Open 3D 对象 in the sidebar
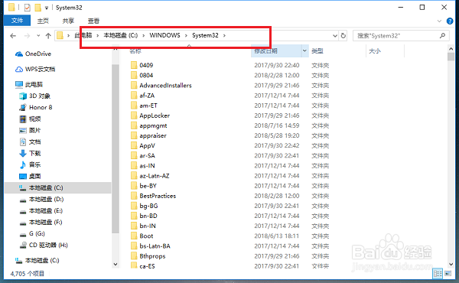The image size is (459, 283). pos(34,96)
